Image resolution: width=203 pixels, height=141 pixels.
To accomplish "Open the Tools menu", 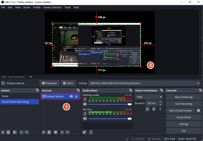I will [68, 7].
